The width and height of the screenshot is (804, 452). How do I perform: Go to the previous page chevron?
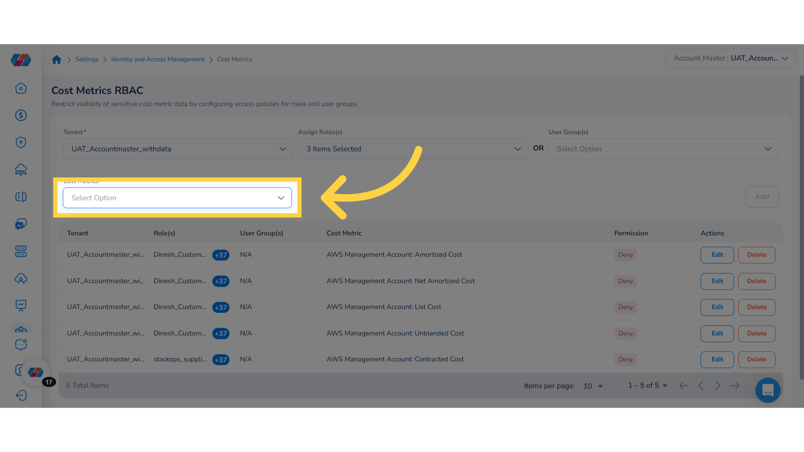(701, 386)
